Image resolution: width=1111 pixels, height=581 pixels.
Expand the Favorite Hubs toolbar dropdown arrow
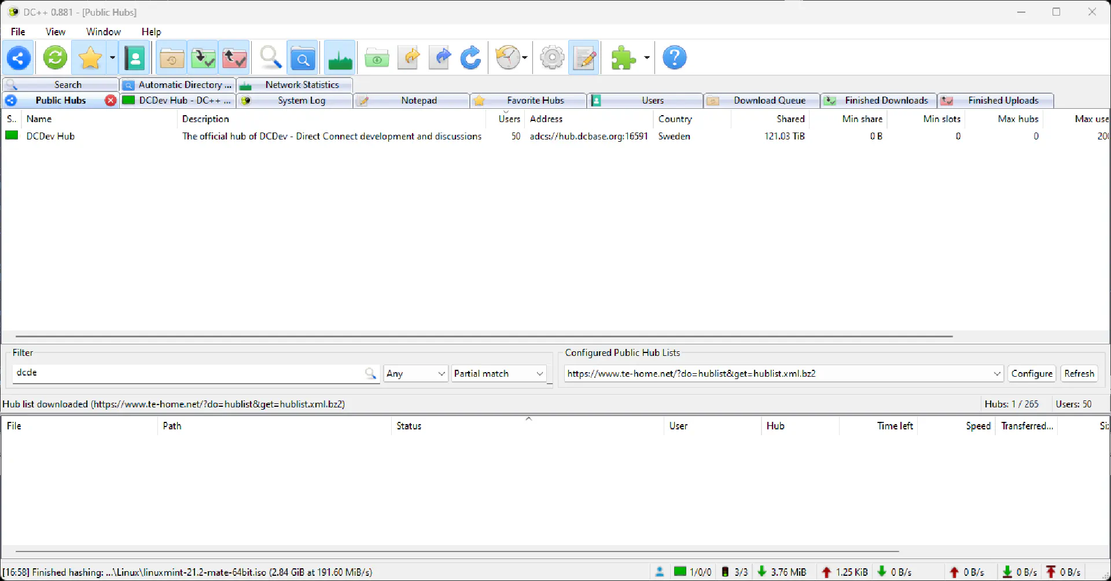point(112,58)
